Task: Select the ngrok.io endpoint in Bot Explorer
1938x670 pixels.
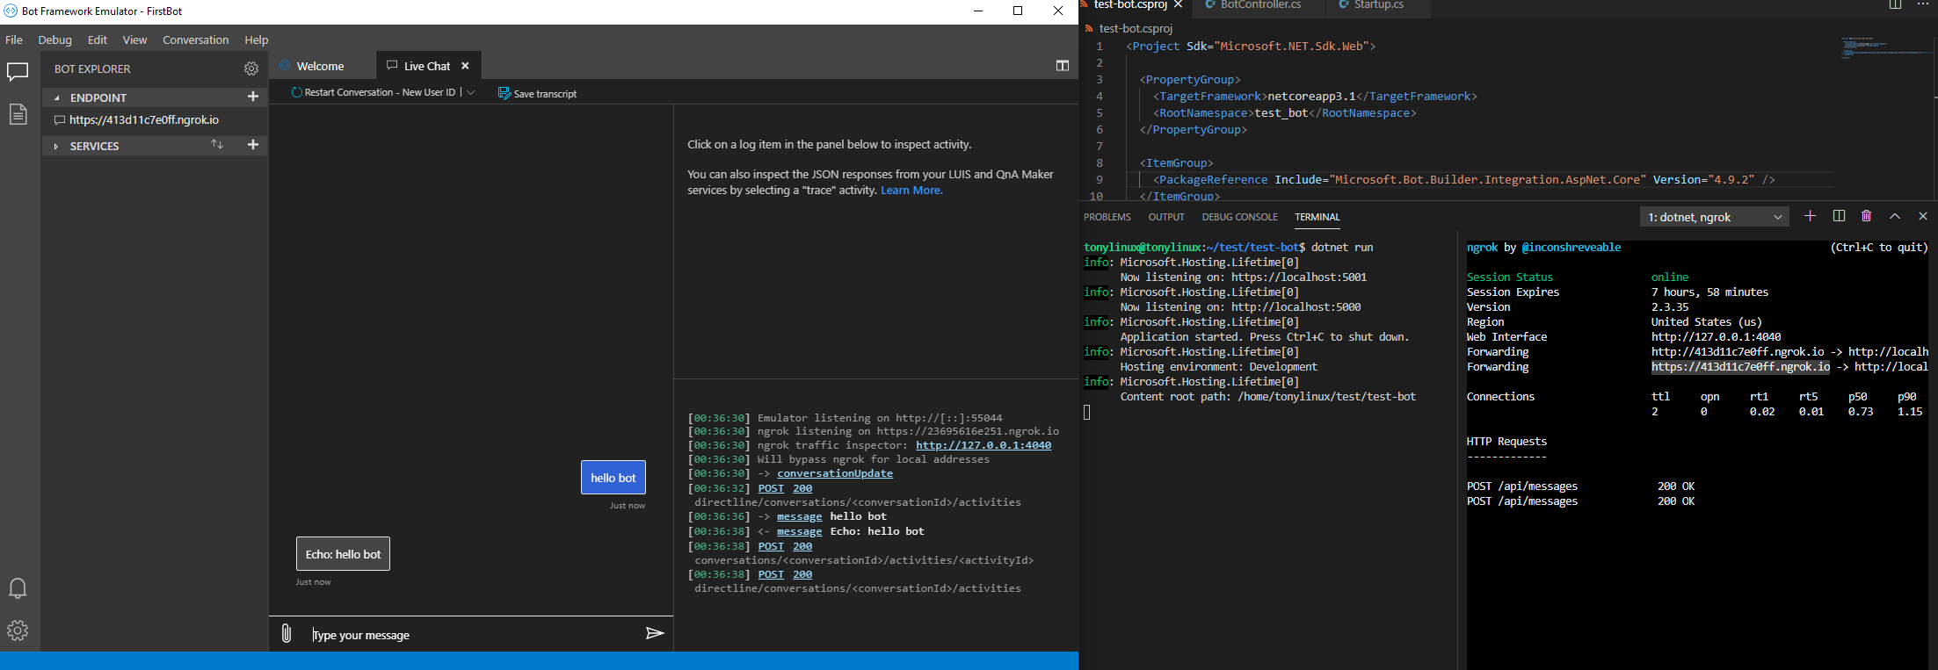Action: (144, 120)
